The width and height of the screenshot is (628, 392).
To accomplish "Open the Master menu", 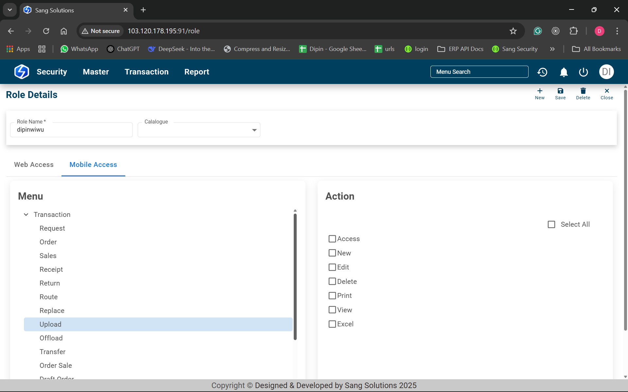I will click(96, 72).
